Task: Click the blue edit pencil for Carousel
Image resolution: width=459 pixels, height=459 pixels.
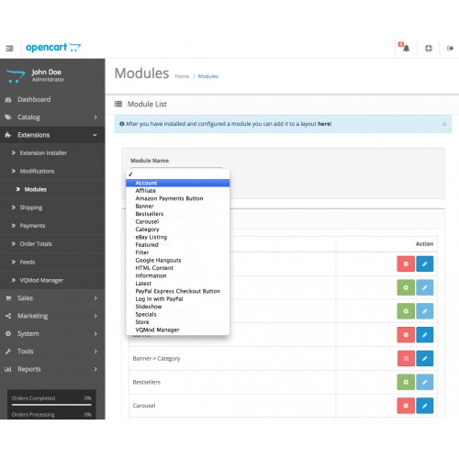Action: (424, 406)
